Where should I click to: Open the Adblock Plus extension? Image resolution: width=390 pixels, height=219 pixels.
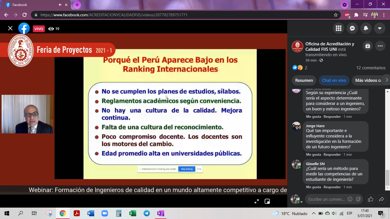(347, 15)
